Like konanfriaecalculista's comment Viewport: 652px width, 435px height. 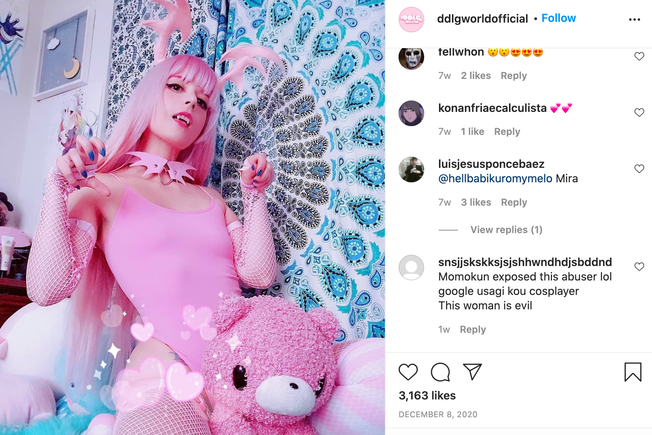(x=639, y=112)
